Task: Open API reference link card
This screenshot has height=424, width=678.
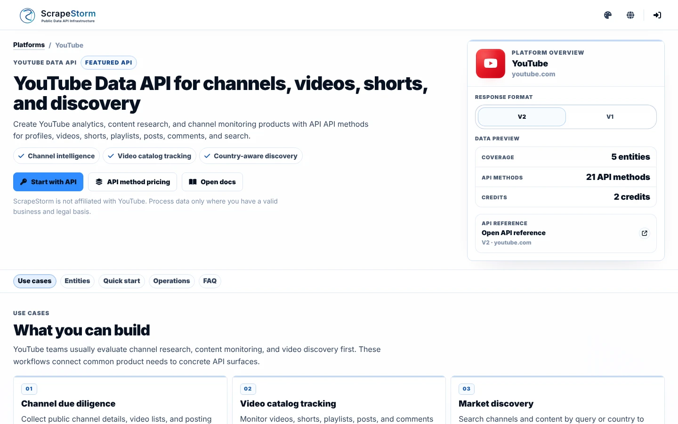Action: (x=566, y=233)
